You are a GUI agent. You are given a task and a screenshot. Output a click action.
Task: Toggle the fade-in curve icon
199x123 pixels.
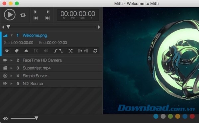[x=55, y=51]
